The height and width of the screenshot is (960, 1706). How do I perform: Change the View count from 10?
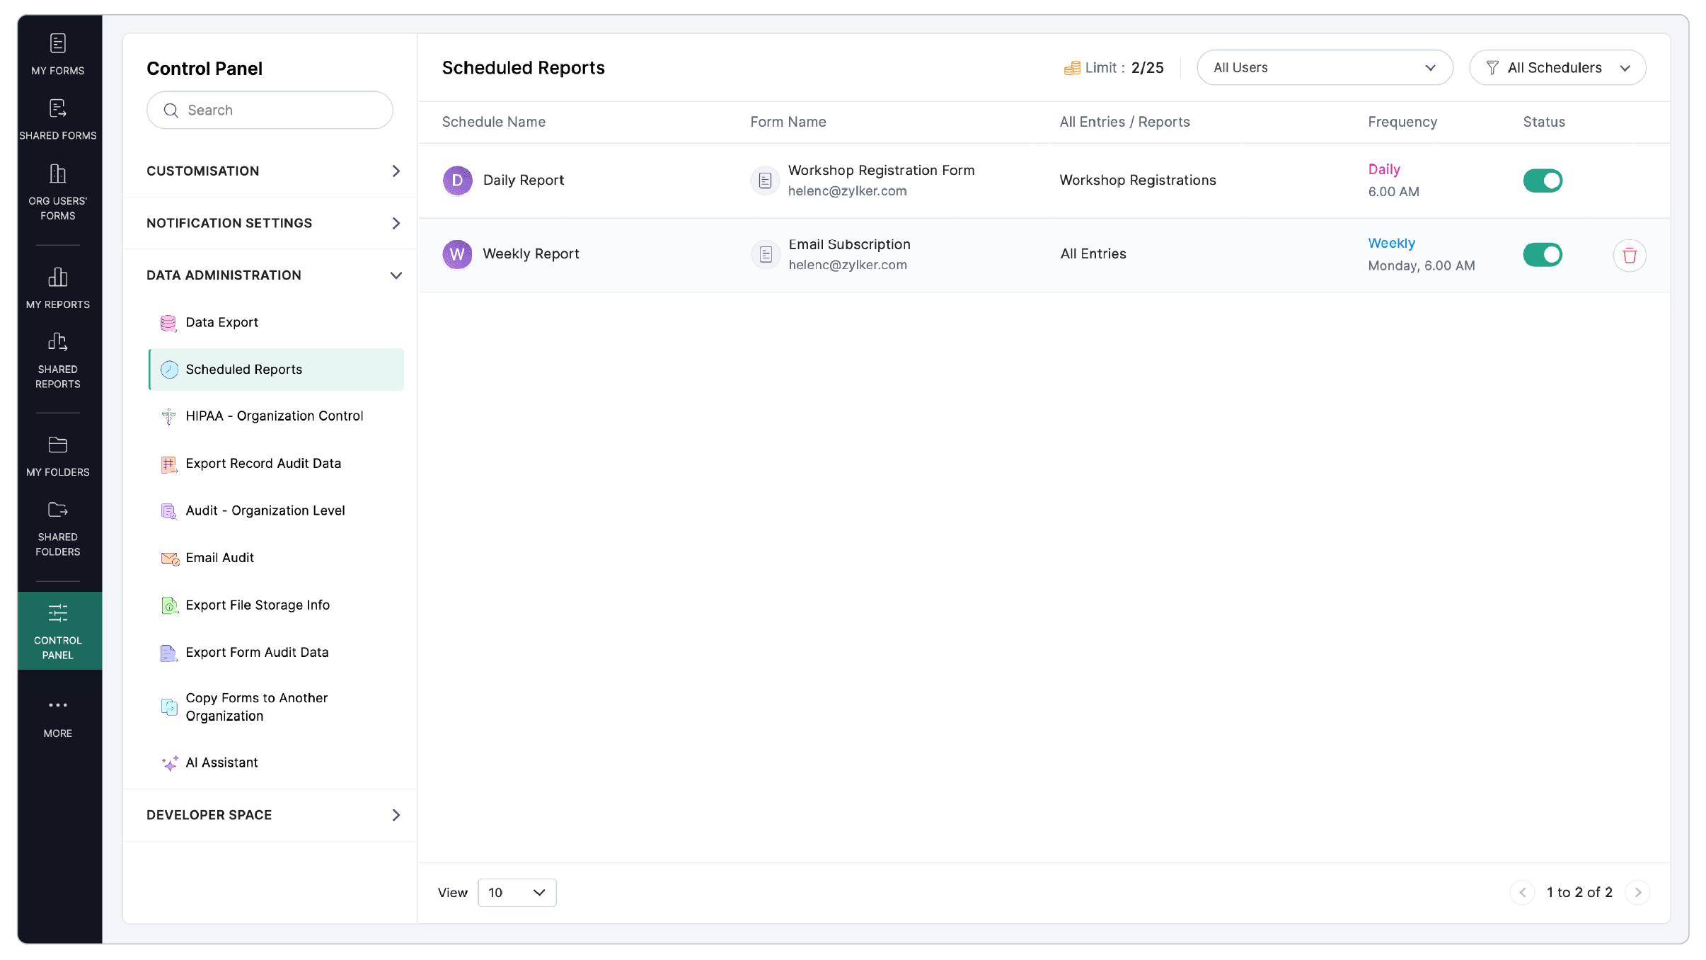click(516, 893)
